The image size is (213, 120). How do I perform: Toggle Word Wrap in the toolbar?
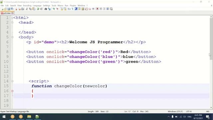69,9
